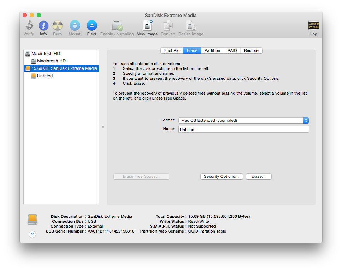Close the Disk Utility window
This screenshot has height=271, width=342.
(x=25, y=15)
